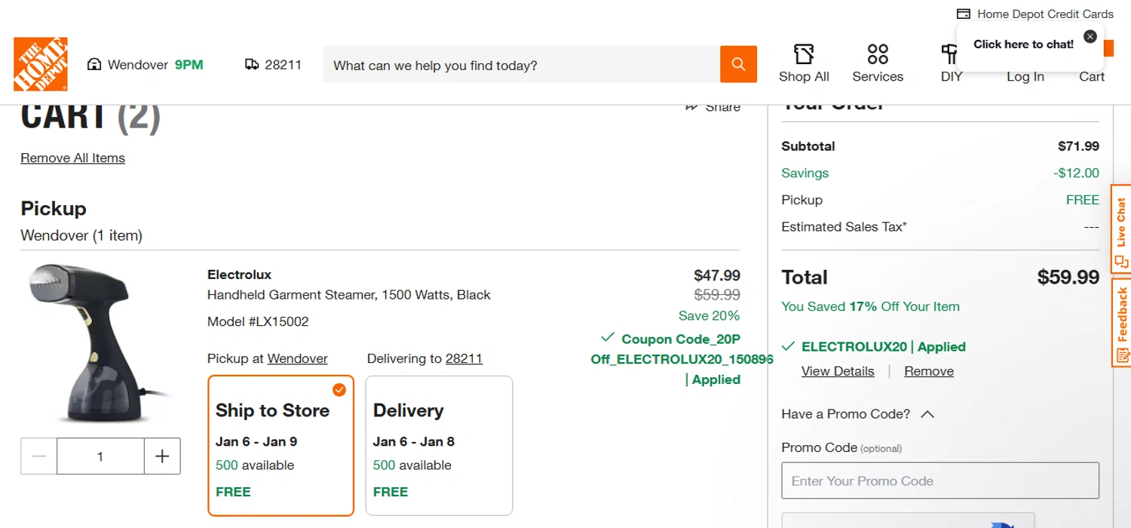Decrease item quantity with minus button
Image resolution: width=1131 pixels, height=528 pixels.
click(x=39, y=456)
